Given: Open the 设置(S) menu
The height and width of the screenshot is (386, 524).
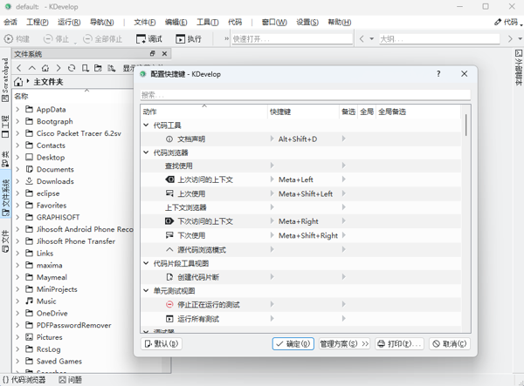Looking at the screenshot, I should coord(307,22).
